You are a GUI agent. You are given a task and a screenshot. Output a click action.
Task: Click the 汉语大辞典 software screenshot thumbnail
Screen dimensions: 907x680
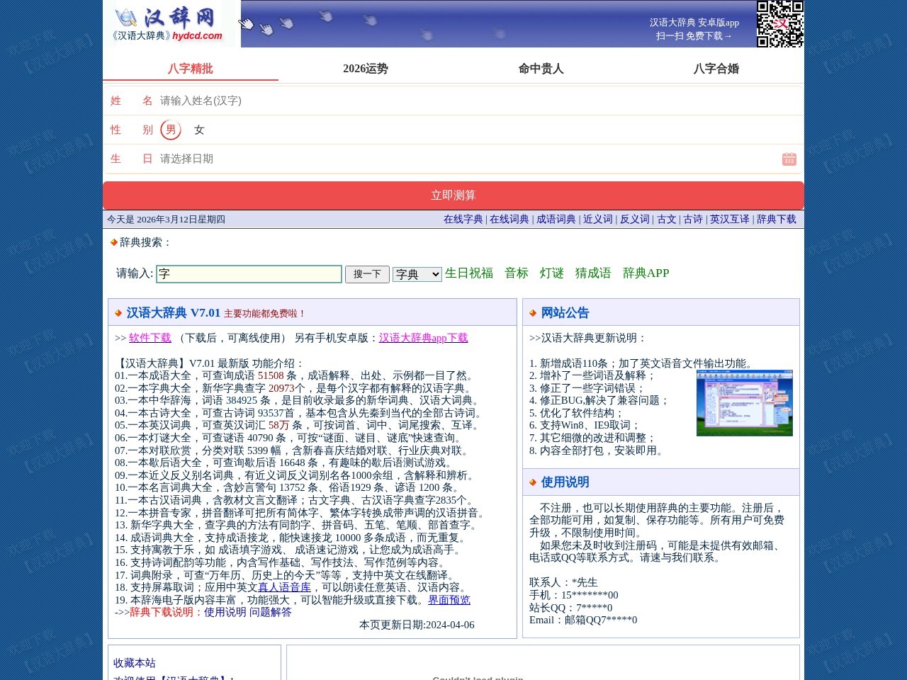[x=744, y=402]
